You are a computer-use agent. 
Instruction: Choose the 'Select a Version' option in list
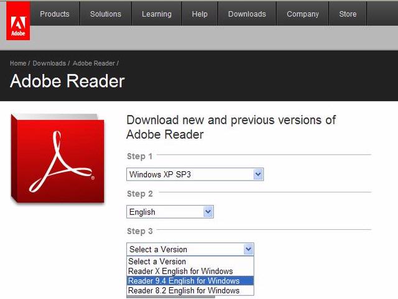click(190, 262)
